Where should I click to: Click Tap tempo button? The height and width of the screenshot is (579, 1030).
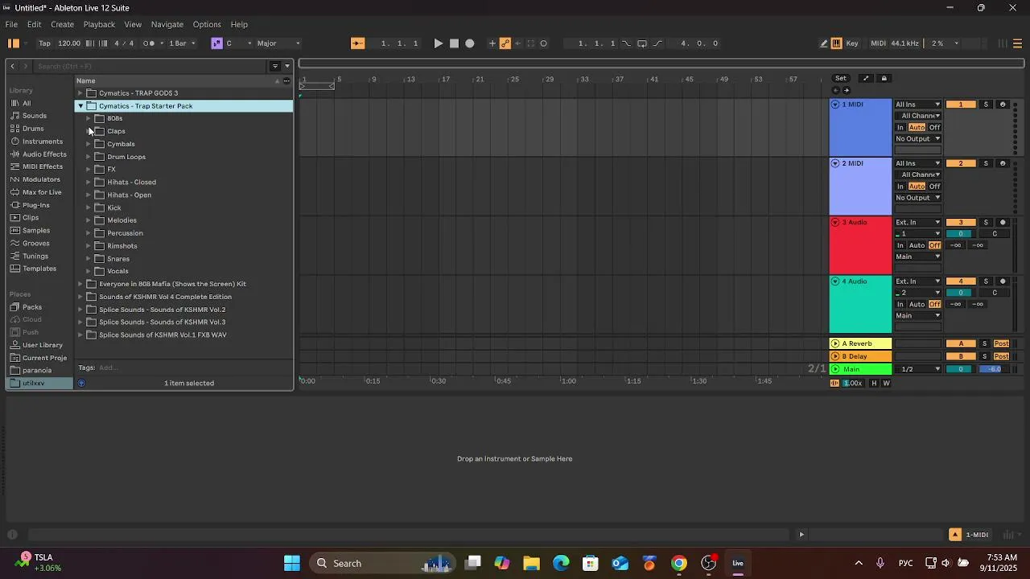pyautogui.click(x=45, y=43)
